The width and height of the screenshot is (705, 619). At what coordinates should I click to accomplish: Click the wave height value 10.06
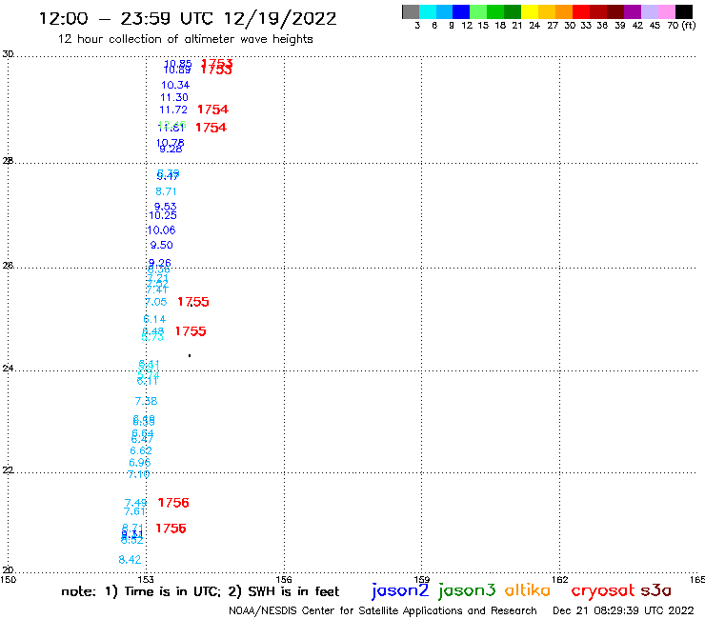point(161,230)
